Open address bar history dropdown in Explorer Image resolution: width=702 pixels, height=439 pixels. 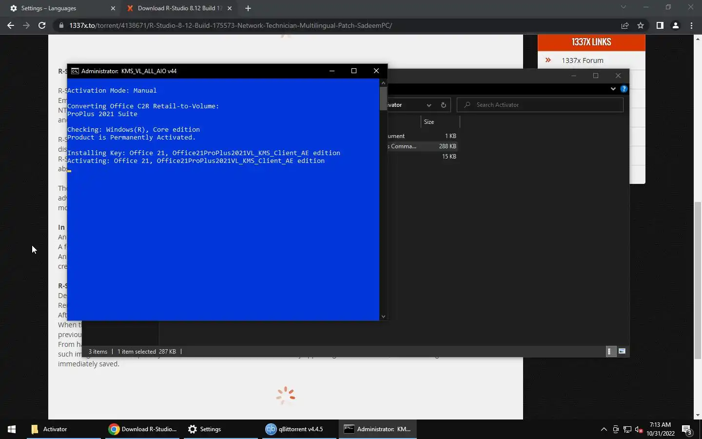pyautogui.click(x=429, y=105)
